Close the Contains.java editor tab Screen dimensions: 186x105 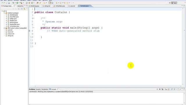90,6
